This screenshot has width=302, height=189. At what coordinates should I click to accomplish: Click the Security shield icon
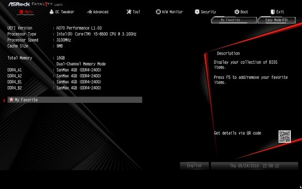[x=197, y=12]
